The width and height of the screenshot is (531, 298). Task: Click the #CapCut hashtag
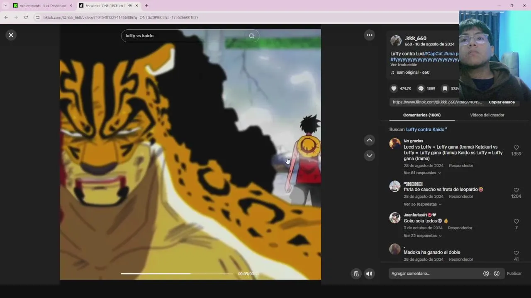434,54
